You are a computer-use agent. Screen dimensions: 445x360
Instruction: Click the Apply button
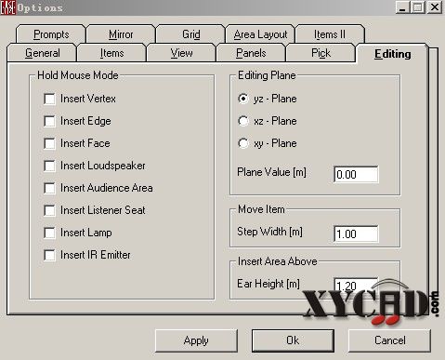[x=196, y=340]
